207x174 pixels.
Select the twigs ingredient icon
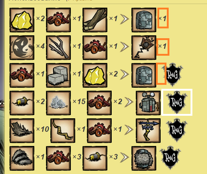coord(58,48)
